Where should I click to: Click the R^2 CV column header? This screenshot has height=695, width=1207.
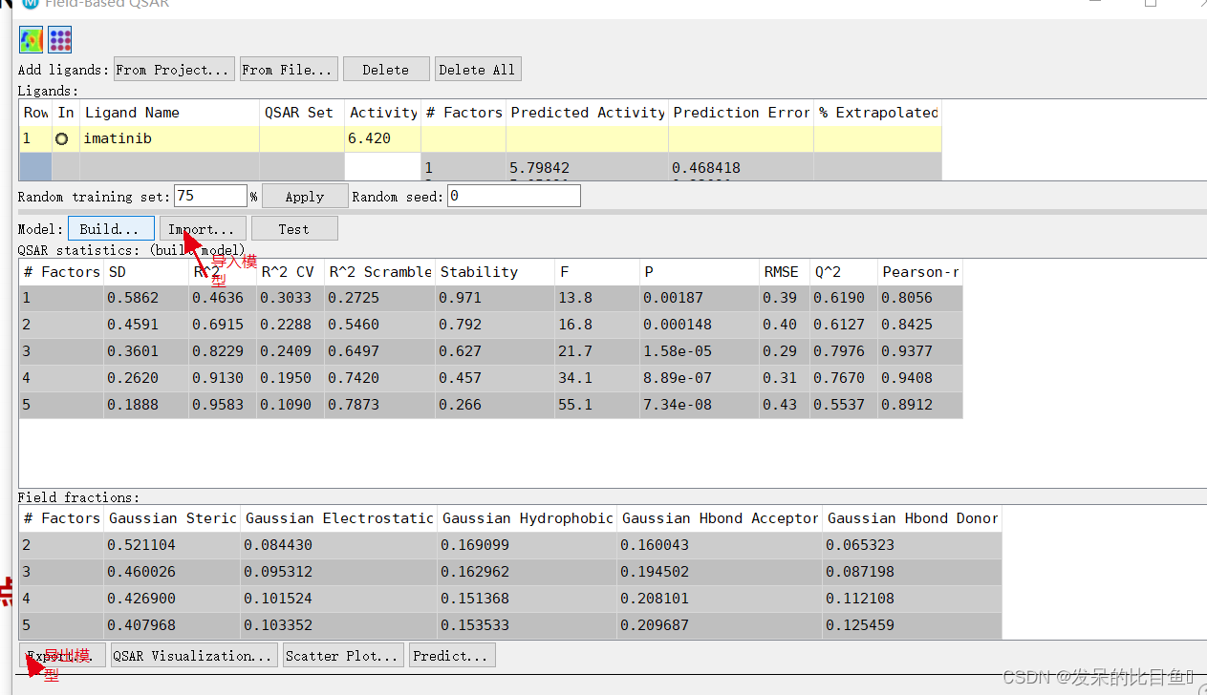pos(290,272)
